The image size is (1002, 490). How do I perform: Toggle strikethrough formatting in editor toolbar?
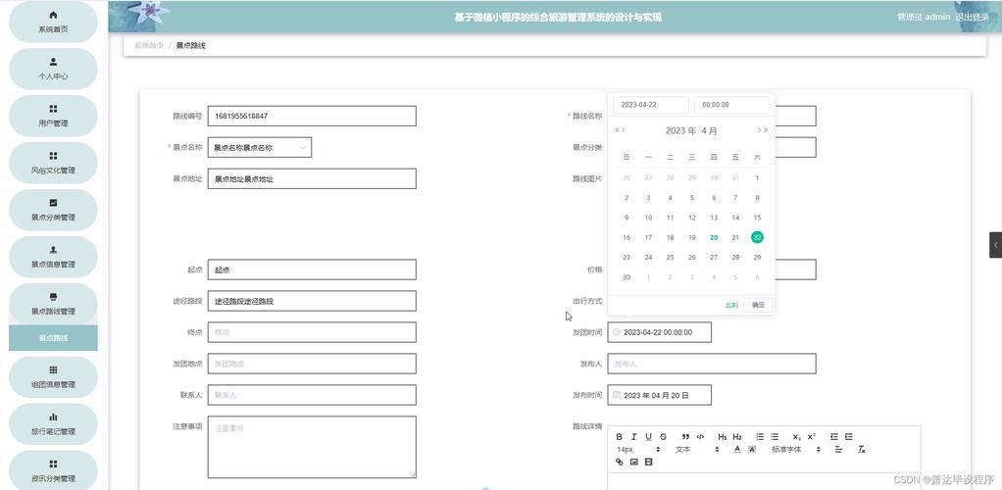point(663,437)
